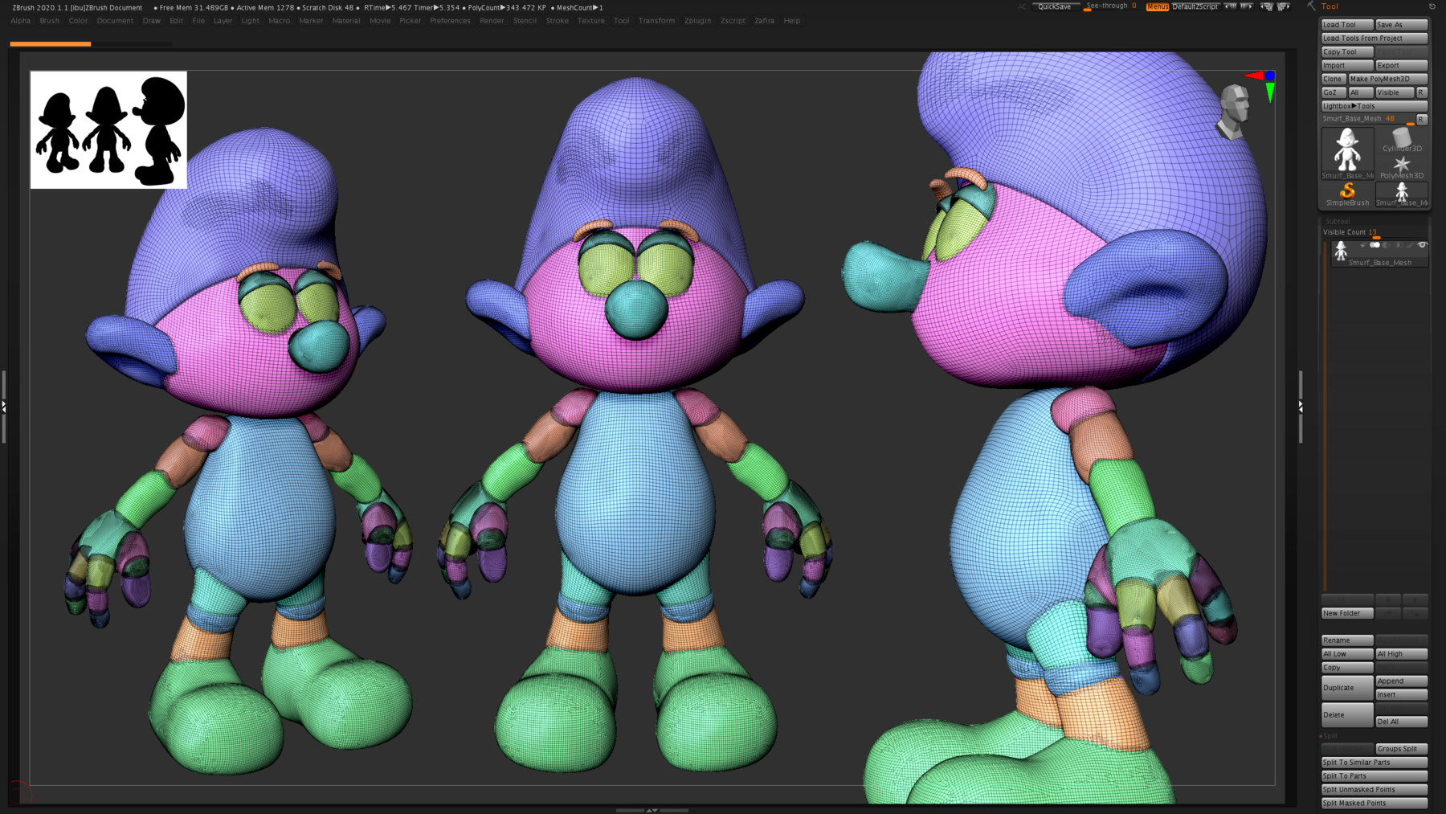Image resolution: width=1446 pixels, height=814 pixels.
Task: Click Copy Tool button
Action: click(x=1347, y=52)
